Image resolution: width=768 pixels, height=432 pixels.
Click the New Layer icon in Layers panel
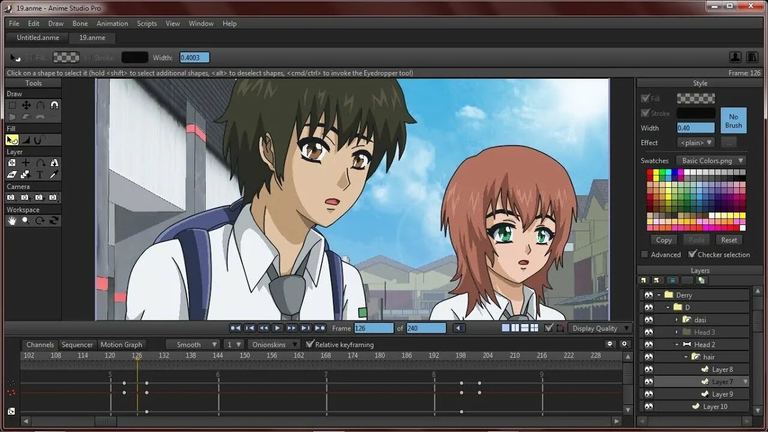click(x=644, y=280)
